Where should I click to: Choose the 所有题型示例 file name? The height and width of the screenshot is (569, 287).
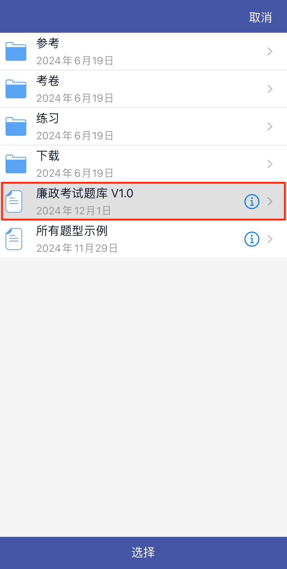(x=72, y=231)
